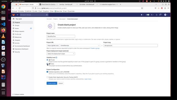Open the Firefox extensions icon
Screen dimensions: 177x100
click(165, 8)
